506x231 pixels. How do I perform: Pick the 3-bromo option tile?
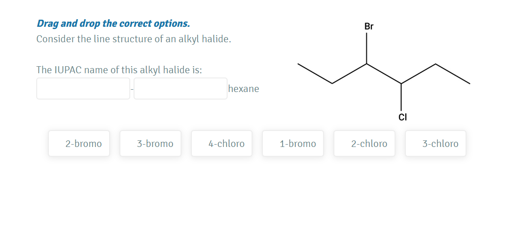[150, 144]
